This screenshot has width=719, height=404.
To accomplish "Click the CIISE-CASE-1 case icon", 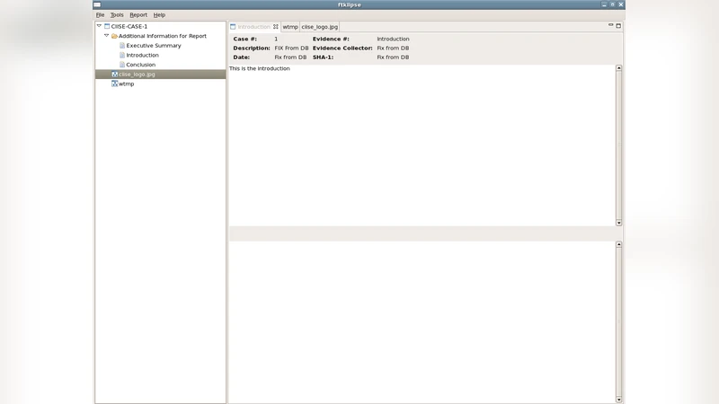I will [107, 26].
